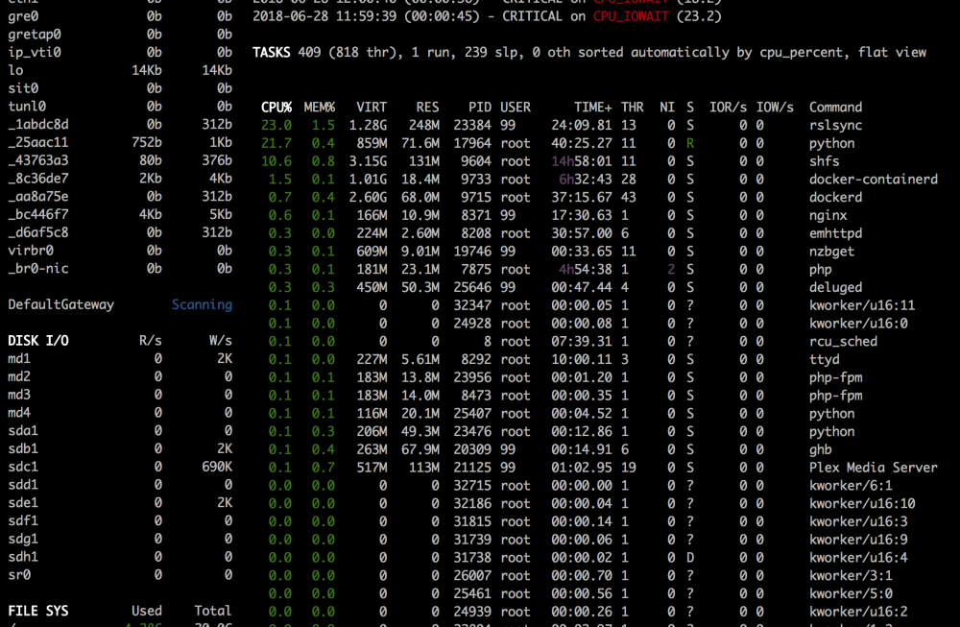
Task: Click the PID column header
Action: coord(480,108)
